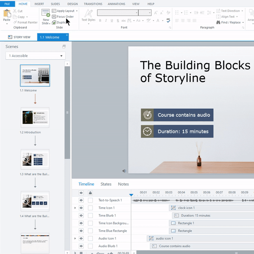Expand the Time Icon 1 group
The width and height of the screenshot is (254, 254).
[75, 208]
